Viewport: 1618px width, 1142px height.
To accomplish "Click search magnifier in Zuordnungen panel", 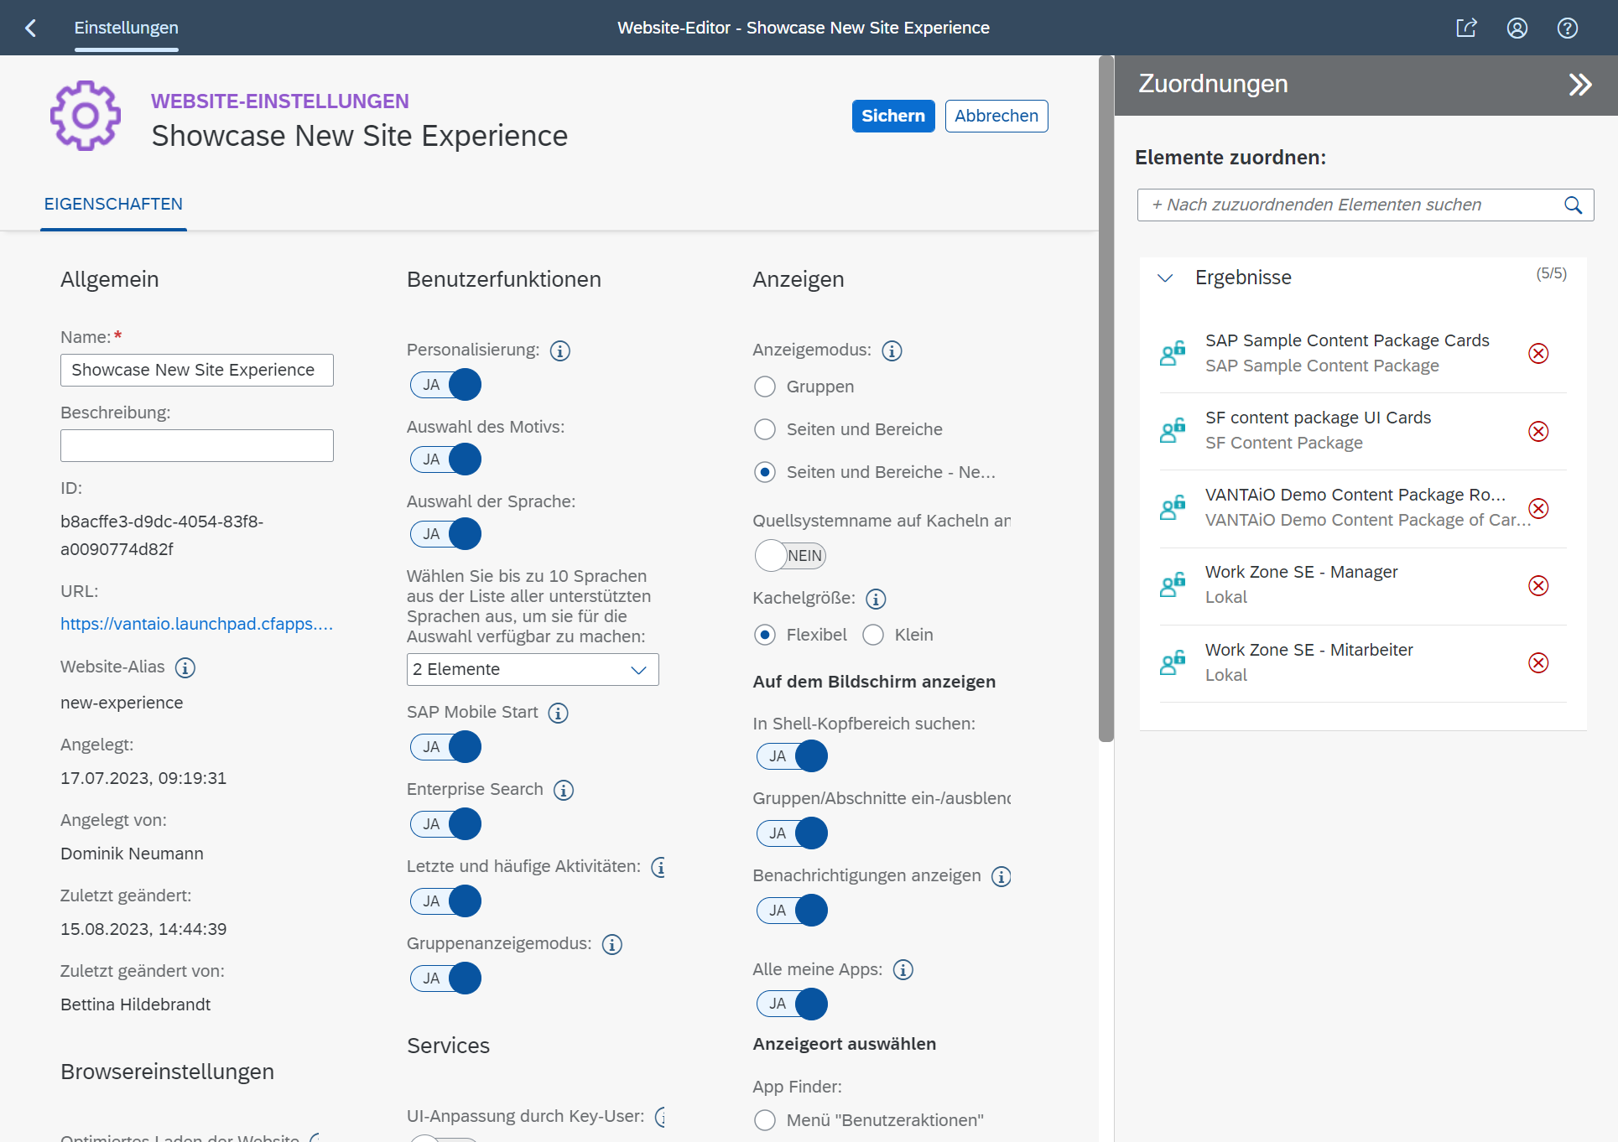I will click(x=1573, y=205).
